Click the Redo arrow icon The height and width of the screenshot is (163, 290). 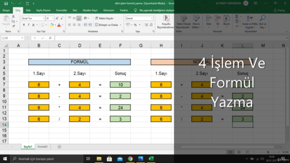tap(20, 3)
